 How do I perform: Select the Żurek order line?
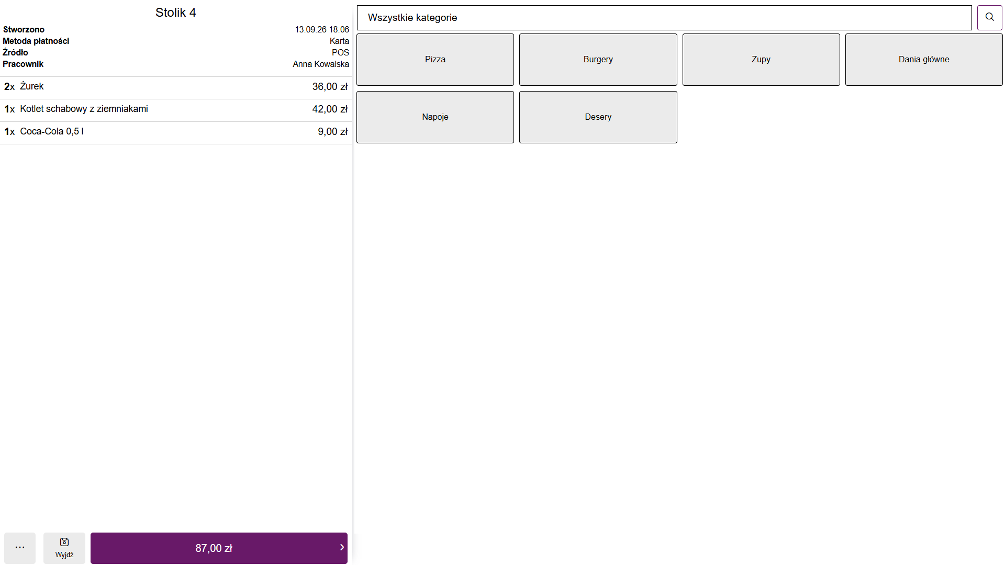coord(176,87)
